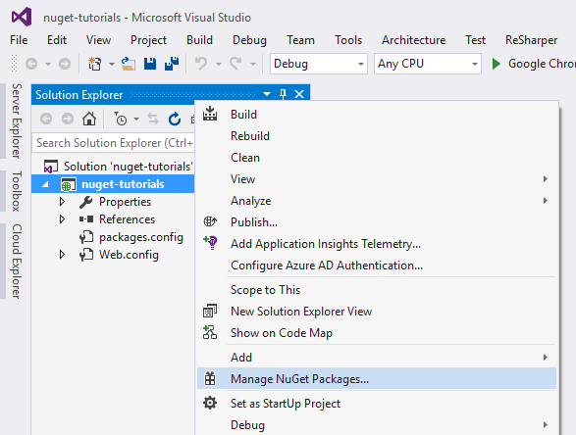The height and width of the screenshot is (435, 576).
Task: Click the Visual Studio logo icon
Action: 22,17
